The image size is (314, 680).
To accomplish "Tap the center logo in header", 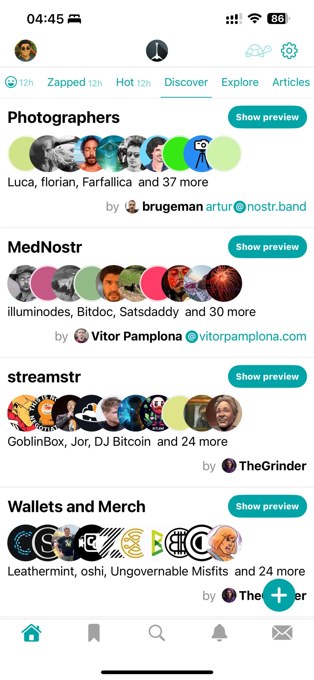I will pos(157,50).
